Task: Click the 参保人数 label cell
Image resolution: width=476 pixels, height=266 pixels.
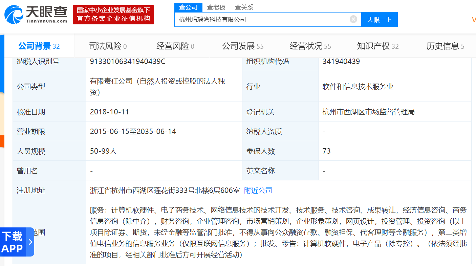Action: pyautogui.click(x=280, y=151)
